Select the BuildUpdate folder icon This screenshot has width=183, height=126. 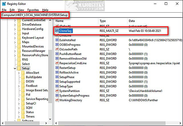coord(23,77)
